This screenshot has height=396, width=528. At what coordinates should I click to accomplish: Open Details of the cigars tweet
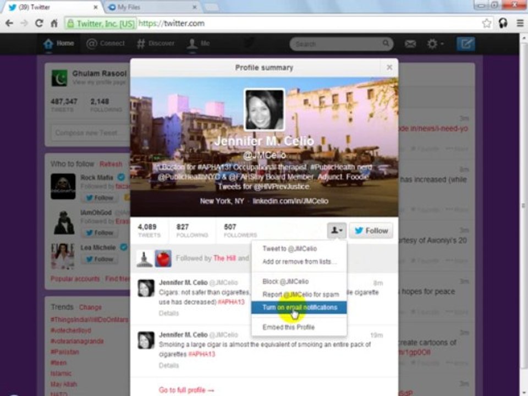click(169, 313)
